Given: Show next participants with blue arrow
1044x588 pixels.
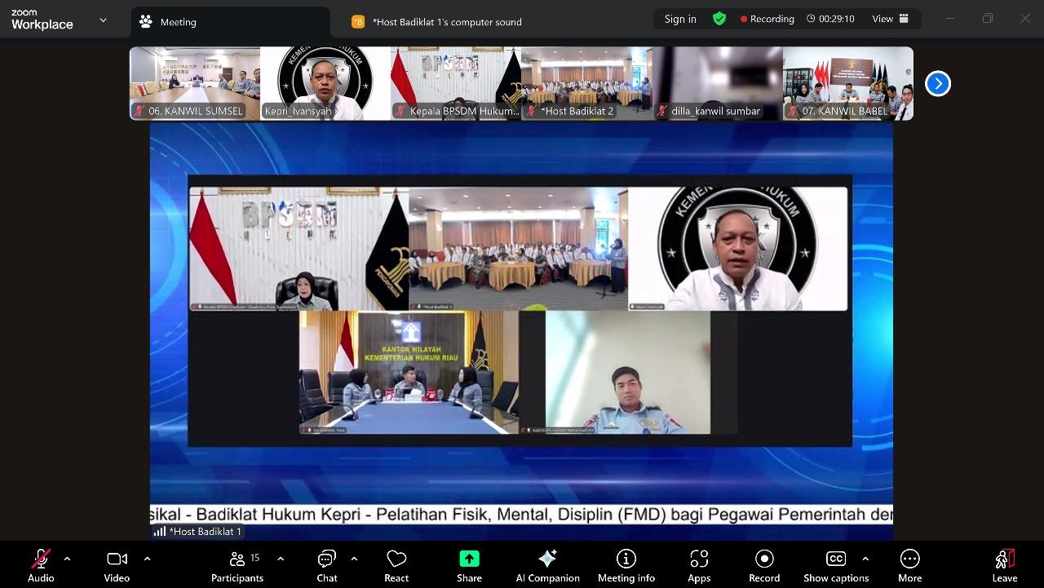Looking at the screenshot, I should click(x=938, y=83).
